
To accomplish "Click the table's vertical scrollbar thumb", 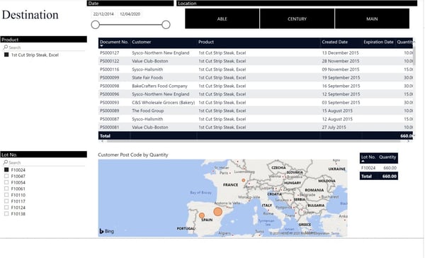I will (414, 56).
